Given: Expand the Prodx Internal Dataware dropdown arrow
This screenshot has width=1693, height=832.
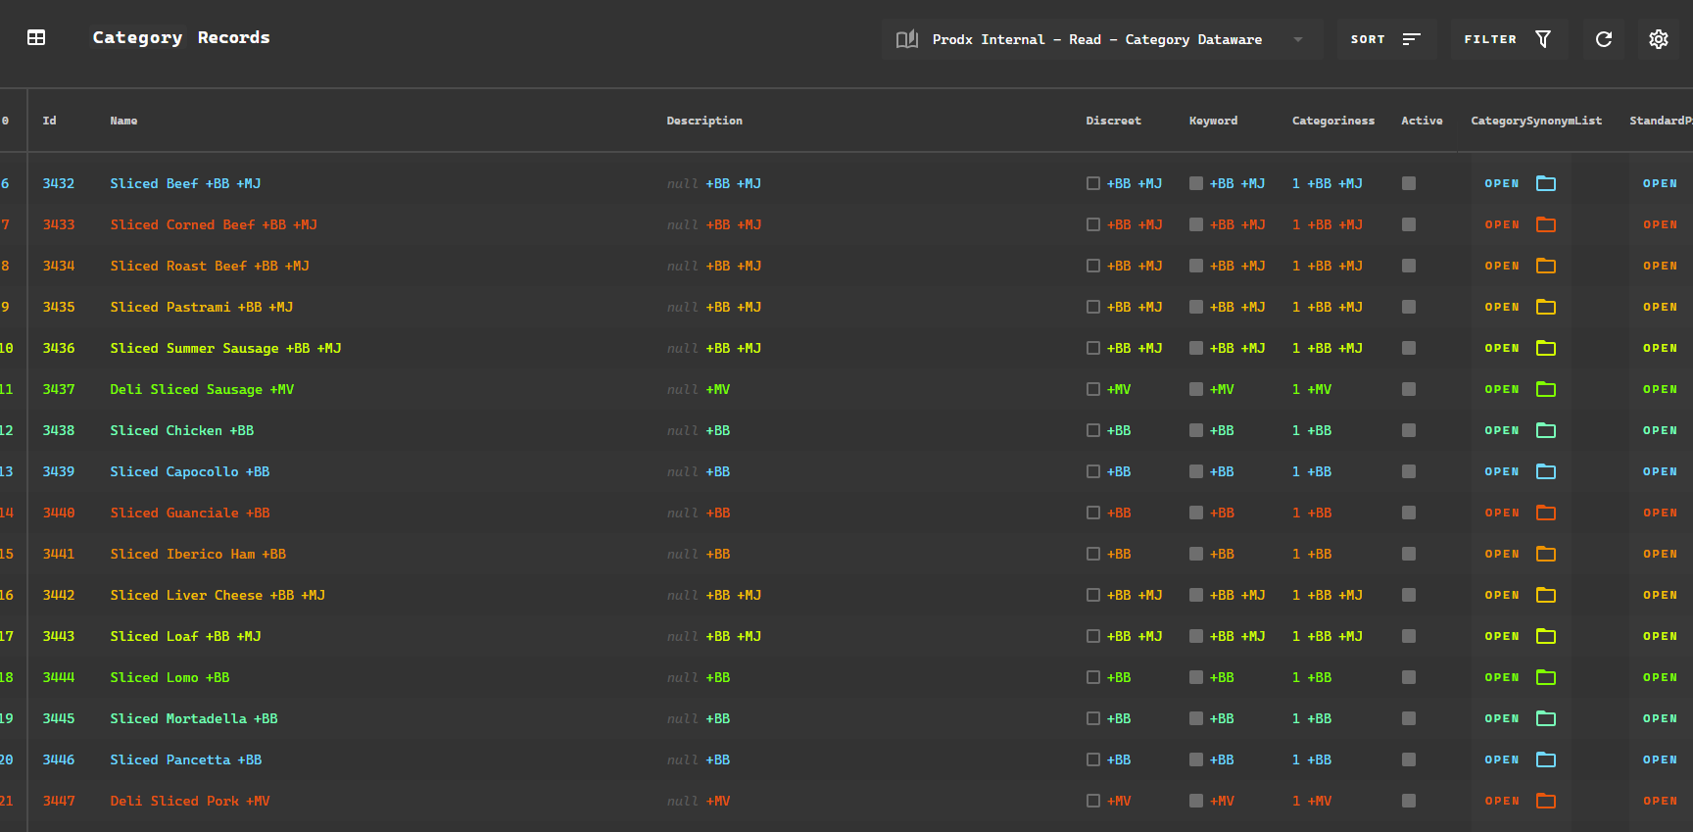Looking at the screenshot, I should click(1298, 40).
